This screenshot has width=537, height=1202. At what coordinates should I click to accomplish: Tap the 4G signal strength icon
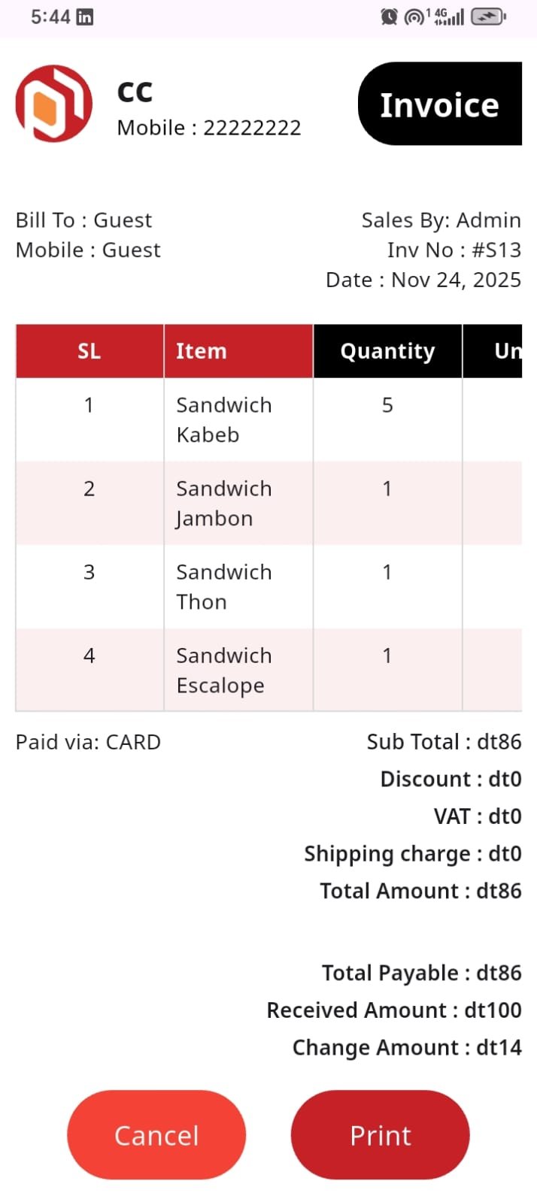[449, 17]
